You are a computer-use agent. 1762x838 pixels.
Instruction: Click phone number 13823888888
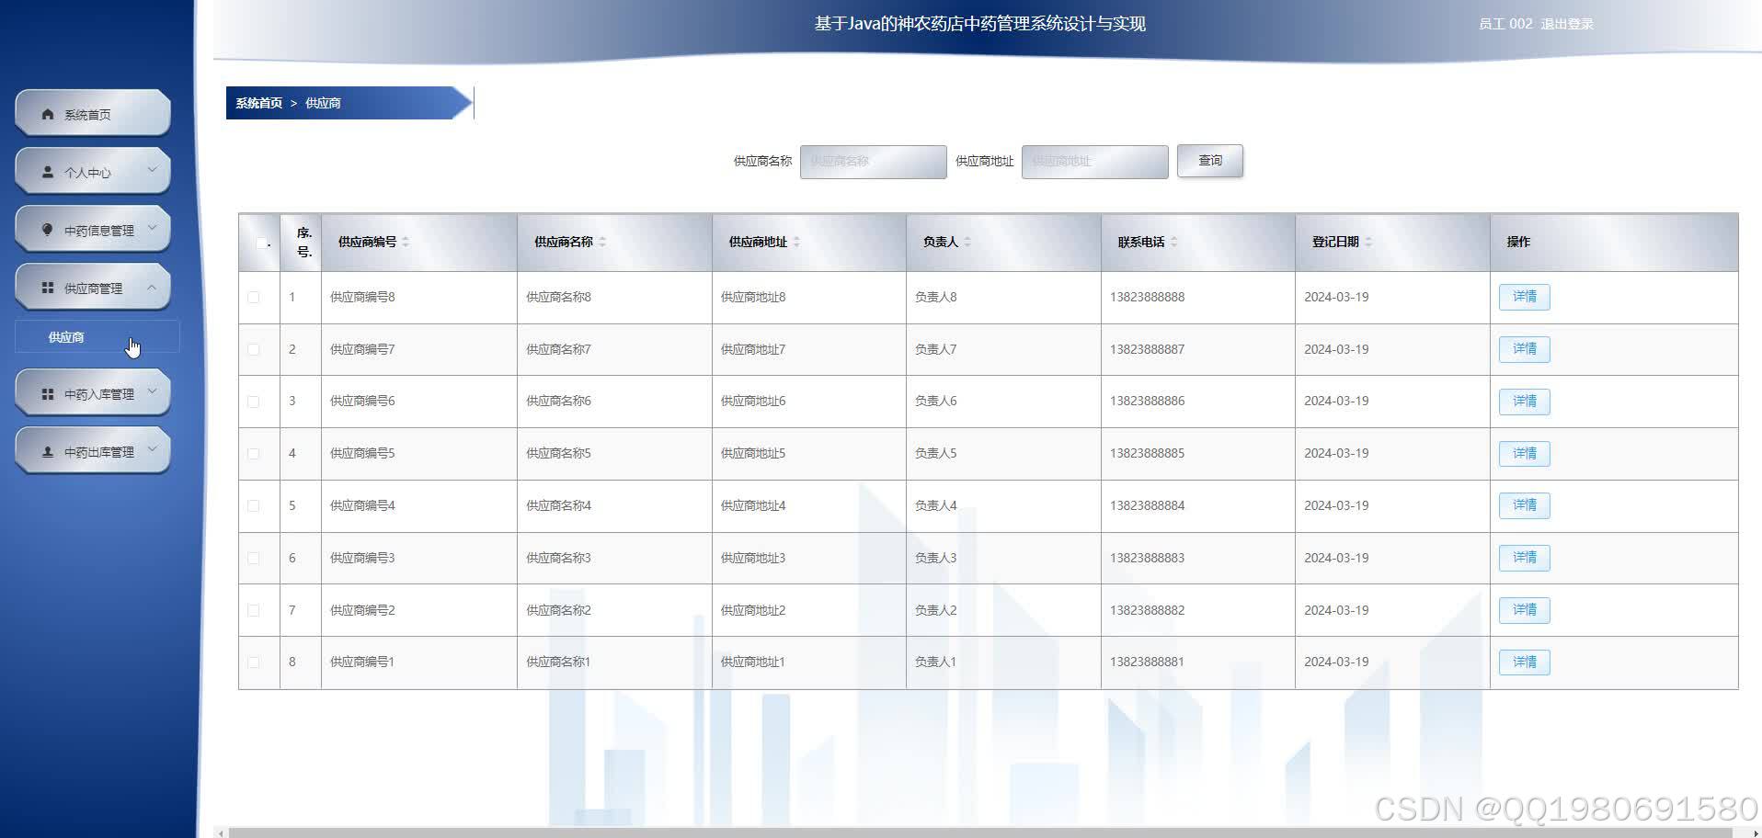(x=1147, y=297)
